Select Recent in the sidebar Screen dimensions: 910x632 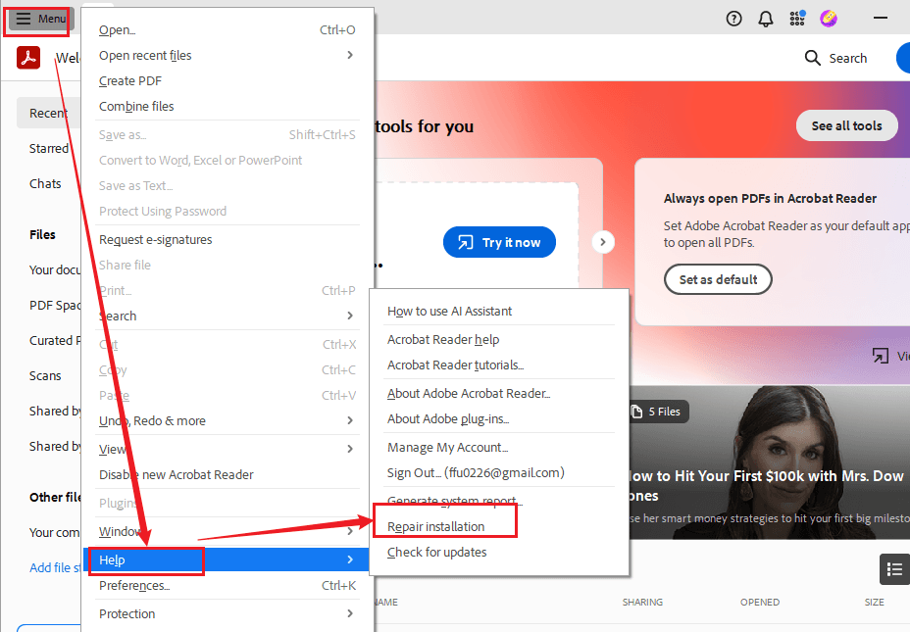click(x=48, y=113)
